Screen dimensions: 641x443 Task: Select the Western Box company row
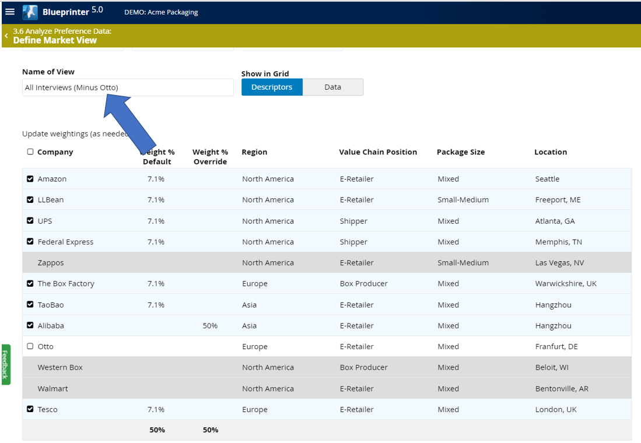pyautogui.click(x=327, y=367)
